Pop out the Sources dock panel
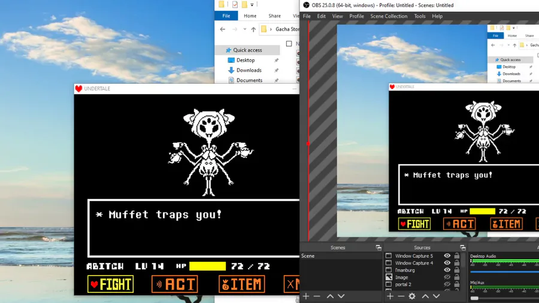The height and width of the screenshot is (303, 539). (463, 248)
